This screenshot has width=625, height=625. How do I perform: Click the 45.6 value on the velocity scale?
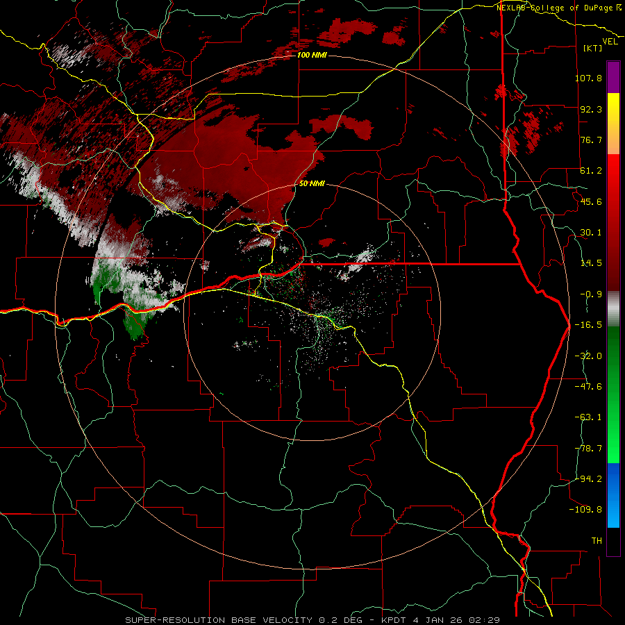pos(591,201)
